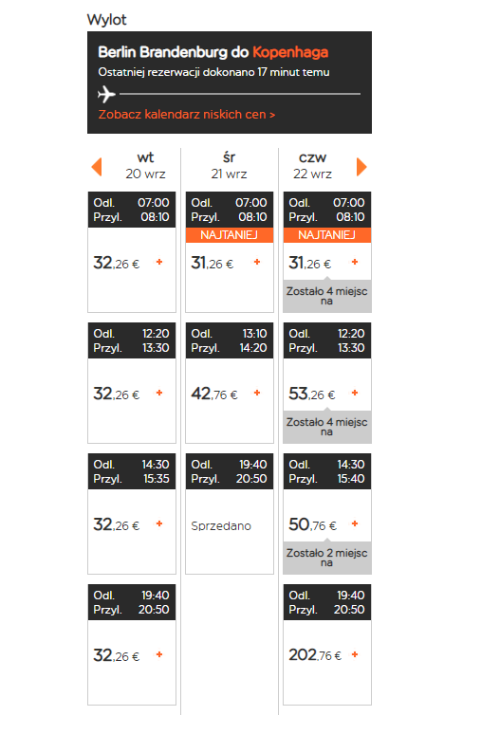Click plus icon on 42,76 € flight
Viewport: 481px width, 734px height.
point(257,393)
